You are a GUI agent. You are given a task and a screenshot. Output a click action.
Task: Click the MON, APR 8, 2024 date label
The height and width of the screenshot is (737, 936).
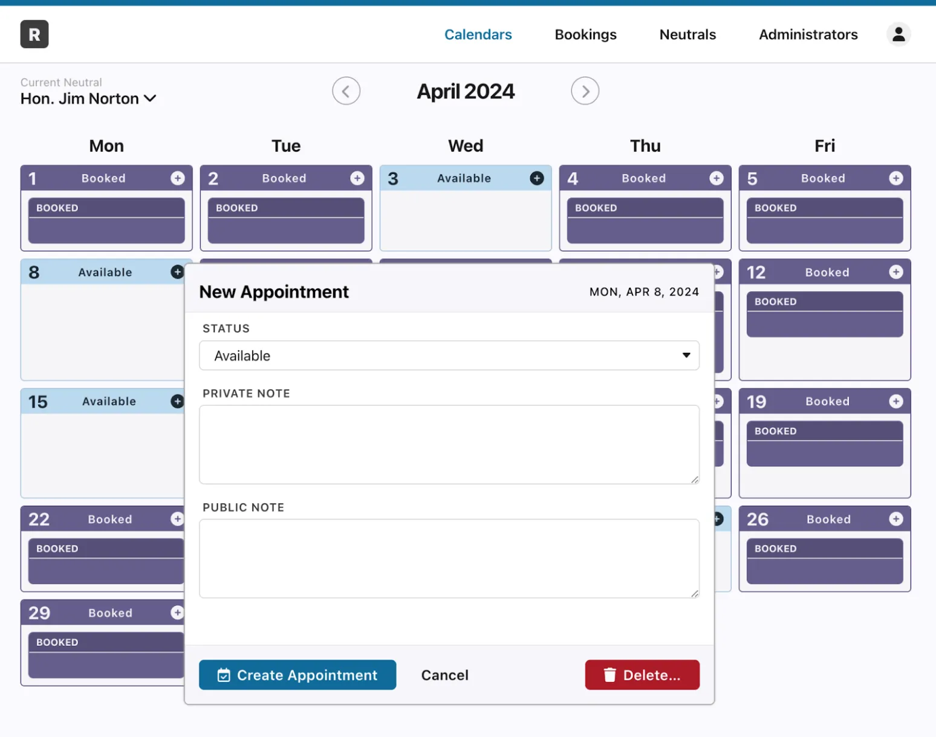tap(644, 292)
